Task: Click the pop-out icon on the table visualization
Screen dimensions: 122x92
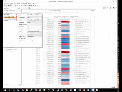Action: pos(92,11)
